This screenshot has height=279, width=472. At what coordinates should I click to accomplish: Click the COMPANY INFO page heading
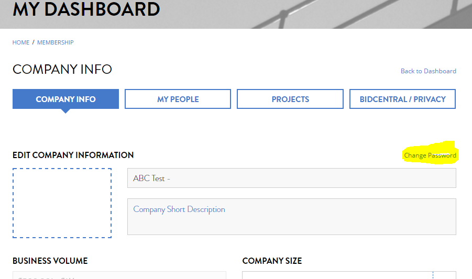point(62,69)
